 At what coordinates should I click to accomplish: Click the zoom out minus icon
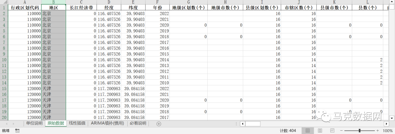tap(342, 131)
